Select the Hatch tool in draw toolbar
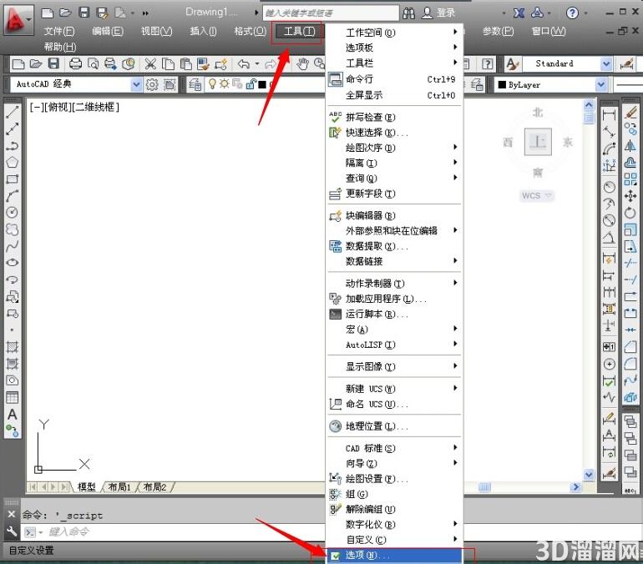This screenshot has height=564, width=643. 12,347
